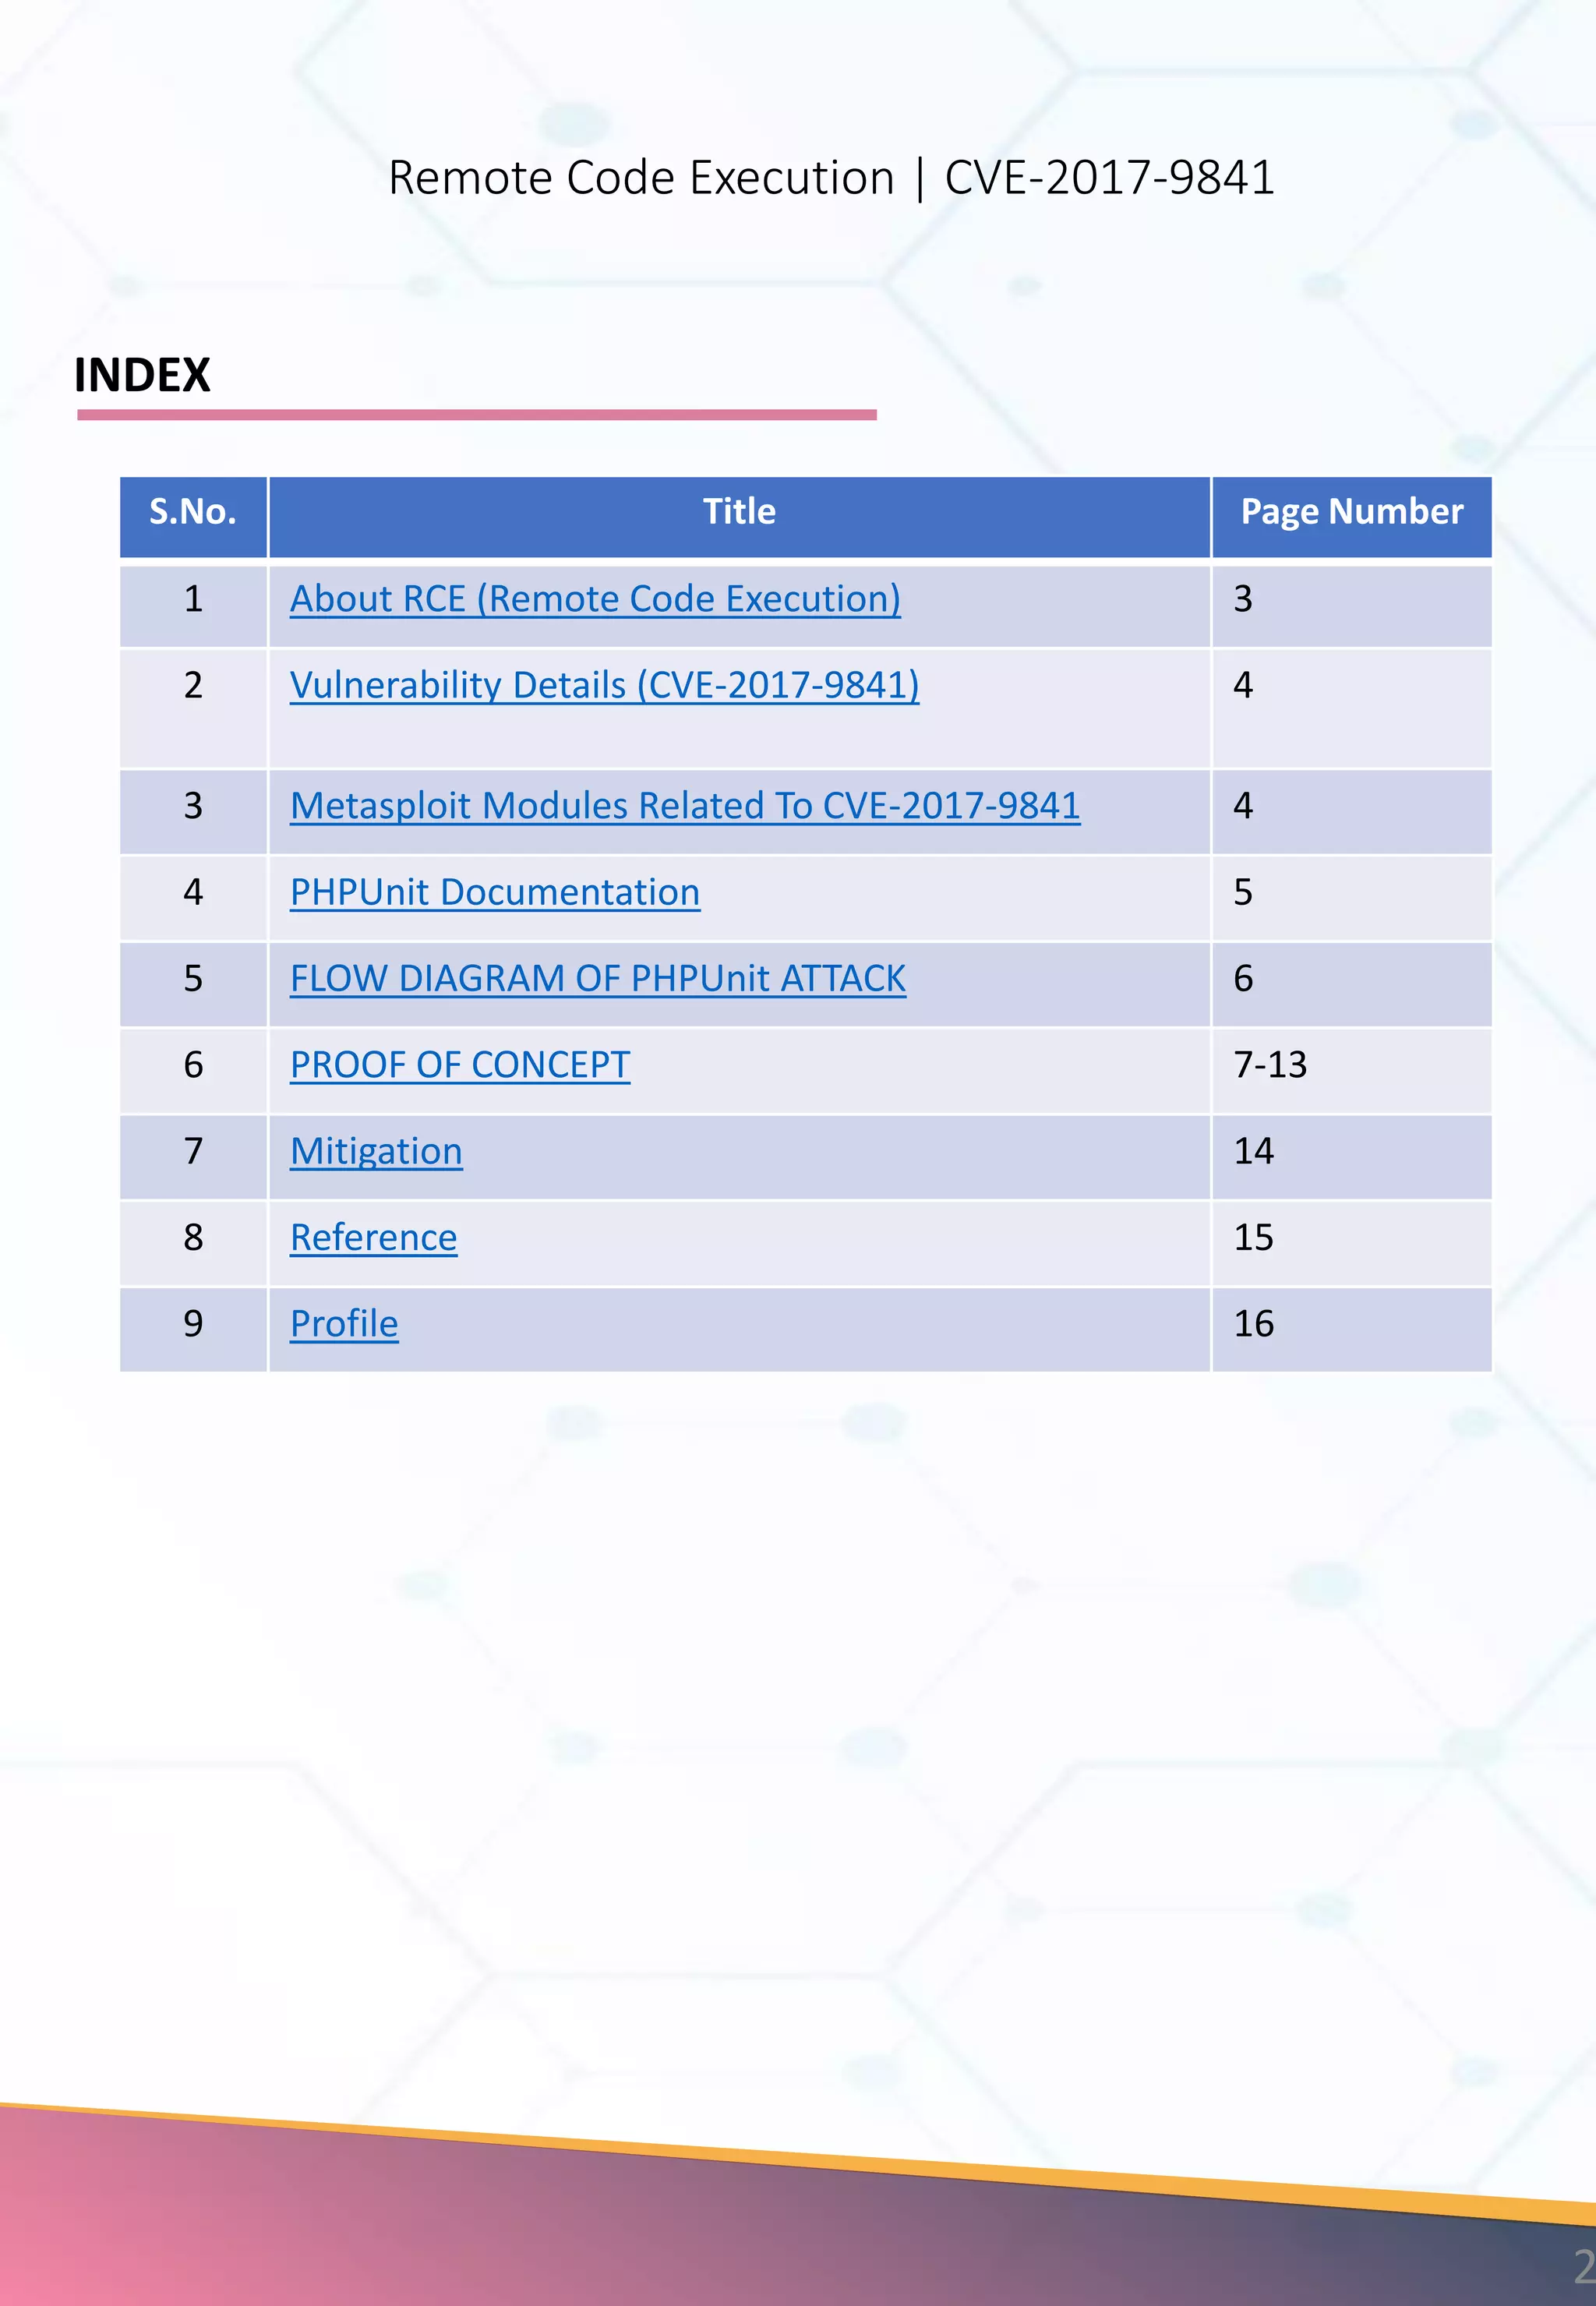Follow the PHPUnit Documentation link
1596x2306 pixels.
495,892
